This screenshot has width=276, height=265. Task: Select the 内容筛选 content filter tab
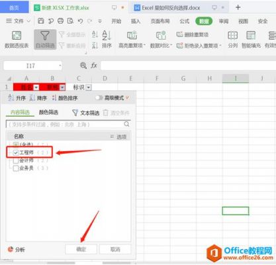20,113
